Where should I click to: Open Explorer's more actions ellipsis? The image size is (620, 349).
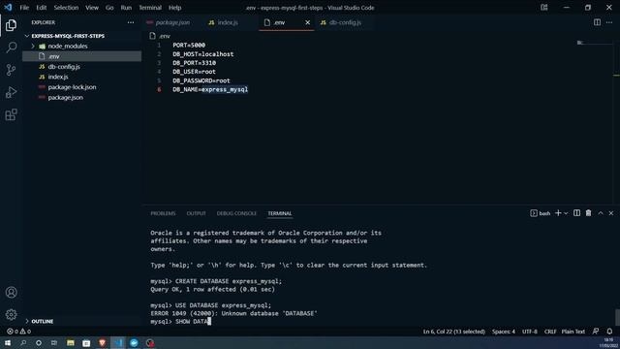[x=131, y=22]
